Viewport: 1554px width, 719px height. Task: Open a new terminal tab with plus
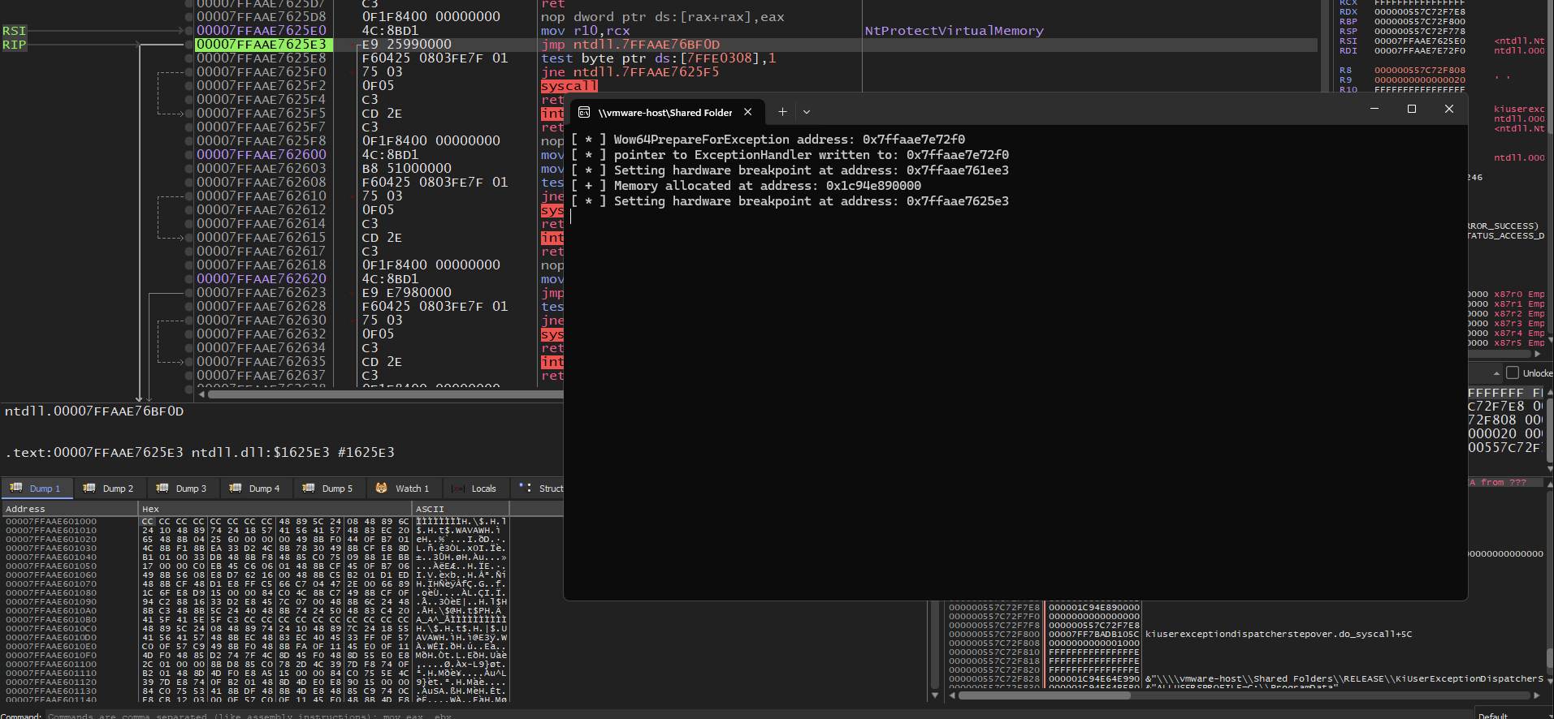tap(782, 112)
